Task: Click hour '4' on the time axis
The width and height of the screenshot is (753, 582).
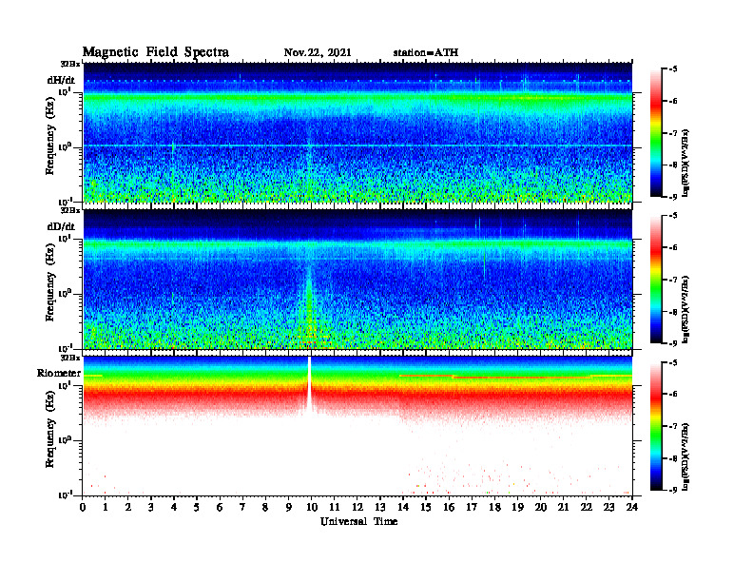Action: [174, 507]
